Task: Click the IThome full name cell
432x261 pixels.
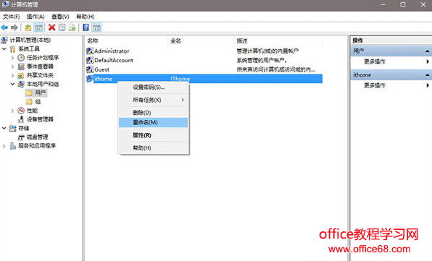Action: [x=180, y=79]
